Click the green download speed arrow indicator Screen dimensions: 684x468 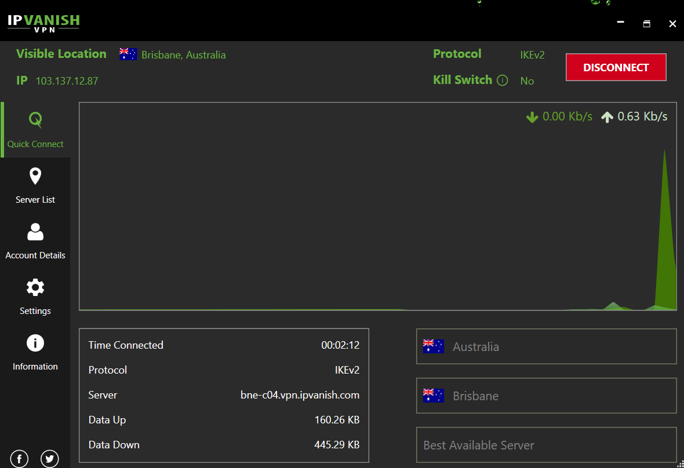(x=532, y=116)
